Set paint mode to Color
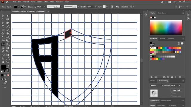The width and height of the screenshot is (191, 107). pos(2,75)
